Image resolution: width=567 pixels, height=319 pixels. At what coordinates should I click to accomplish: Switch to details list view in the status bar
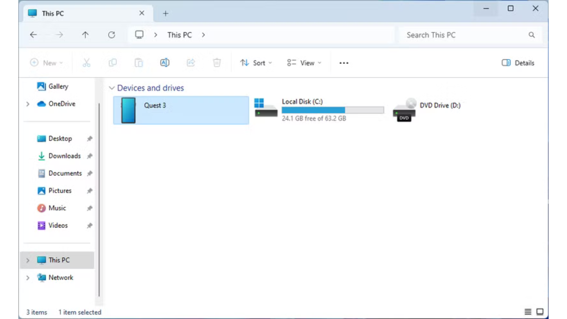(528, 312)
